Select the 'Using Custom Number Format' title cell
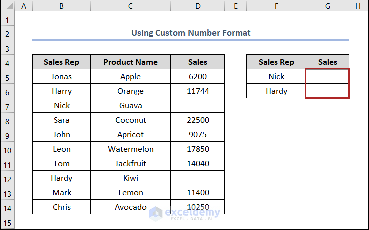The image size is (369, 230). 191,33
